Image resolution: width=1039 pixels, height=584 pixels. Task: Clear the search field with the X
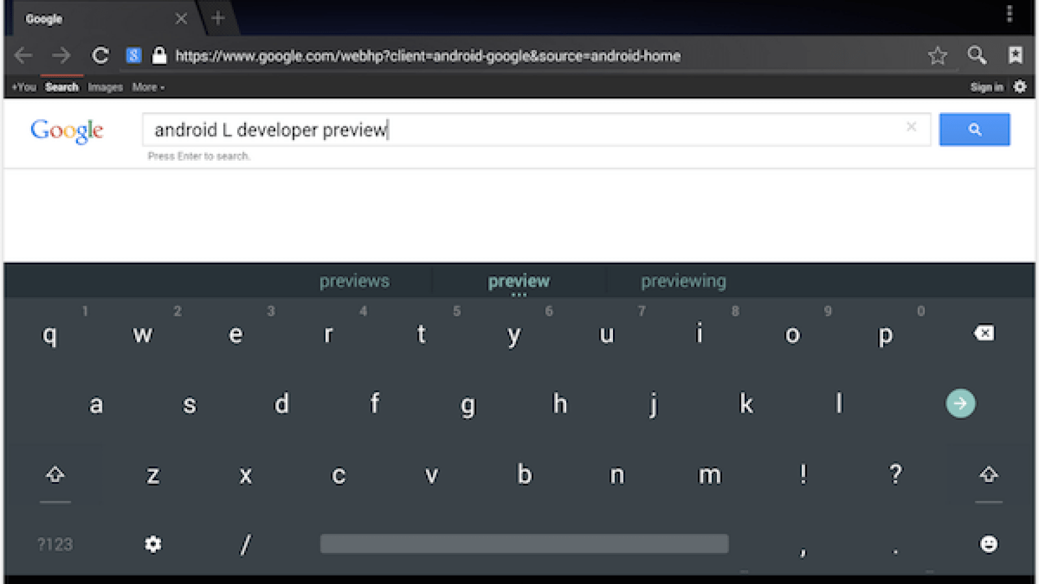pyautogui.click(x=912, y=127)
